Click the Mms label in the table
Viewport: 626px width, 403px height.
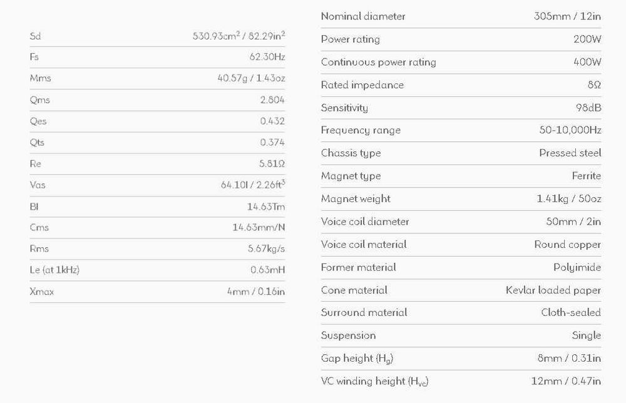40,79
